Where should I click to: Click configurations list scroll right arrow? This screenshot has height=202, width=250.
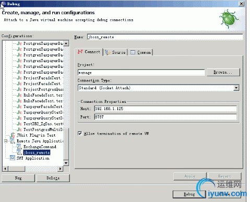60,169
